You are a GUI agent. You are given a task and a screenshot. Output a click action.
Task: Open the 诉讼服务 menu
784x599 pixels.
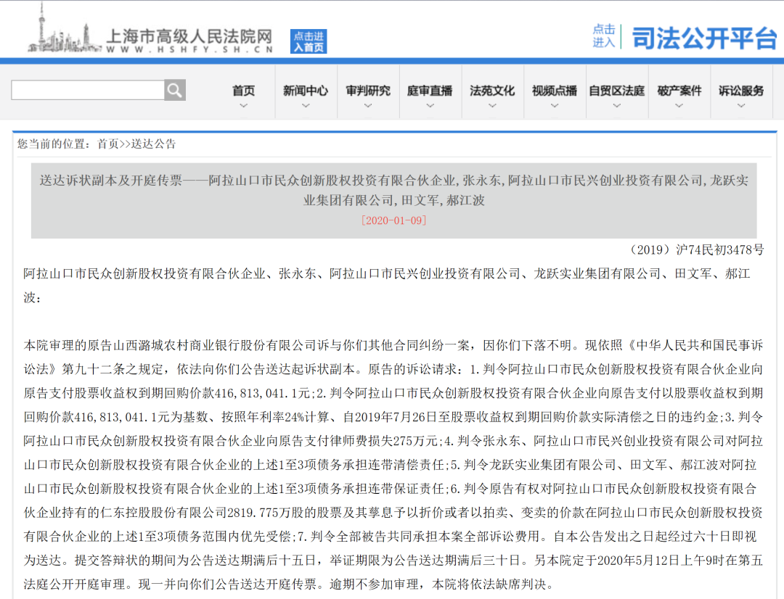click(x=741, y=91)
